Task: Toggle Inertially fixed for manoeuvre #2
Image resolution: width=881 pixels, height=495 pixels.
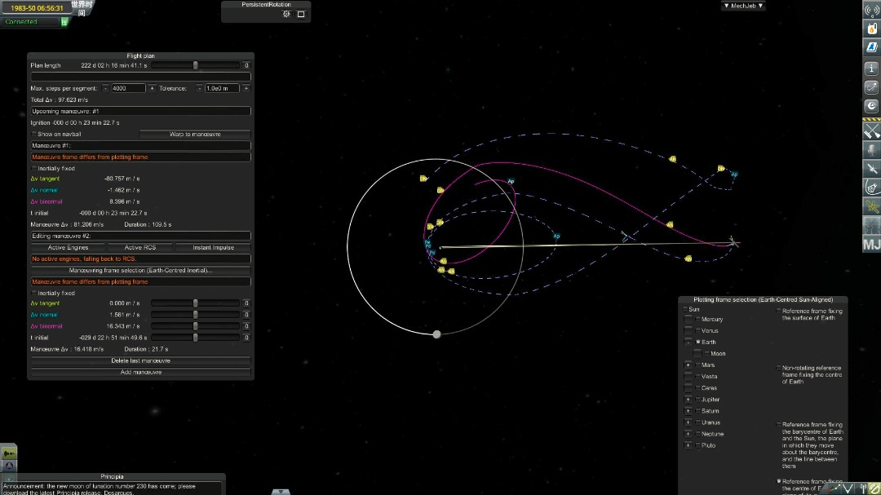Action: [33, 294]
